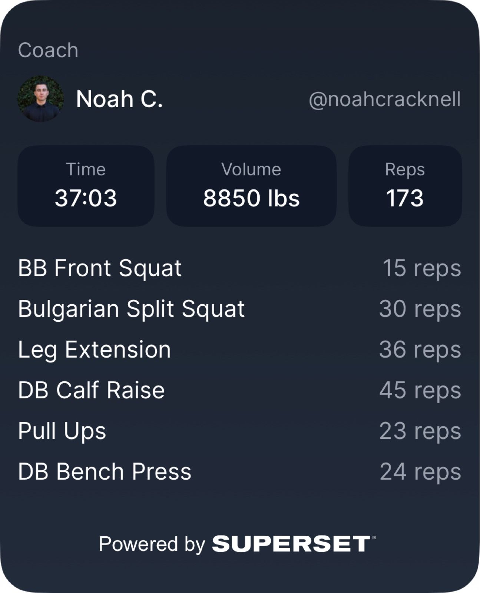Click the 15 reps count
480x593 pixels.
[421, 268]
